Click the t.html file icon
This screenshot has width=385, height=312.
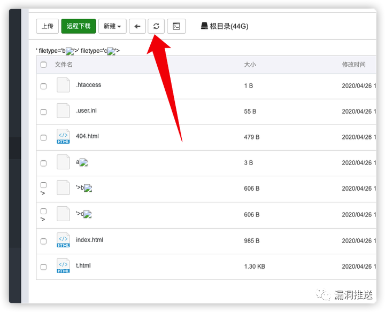point(63,266)
